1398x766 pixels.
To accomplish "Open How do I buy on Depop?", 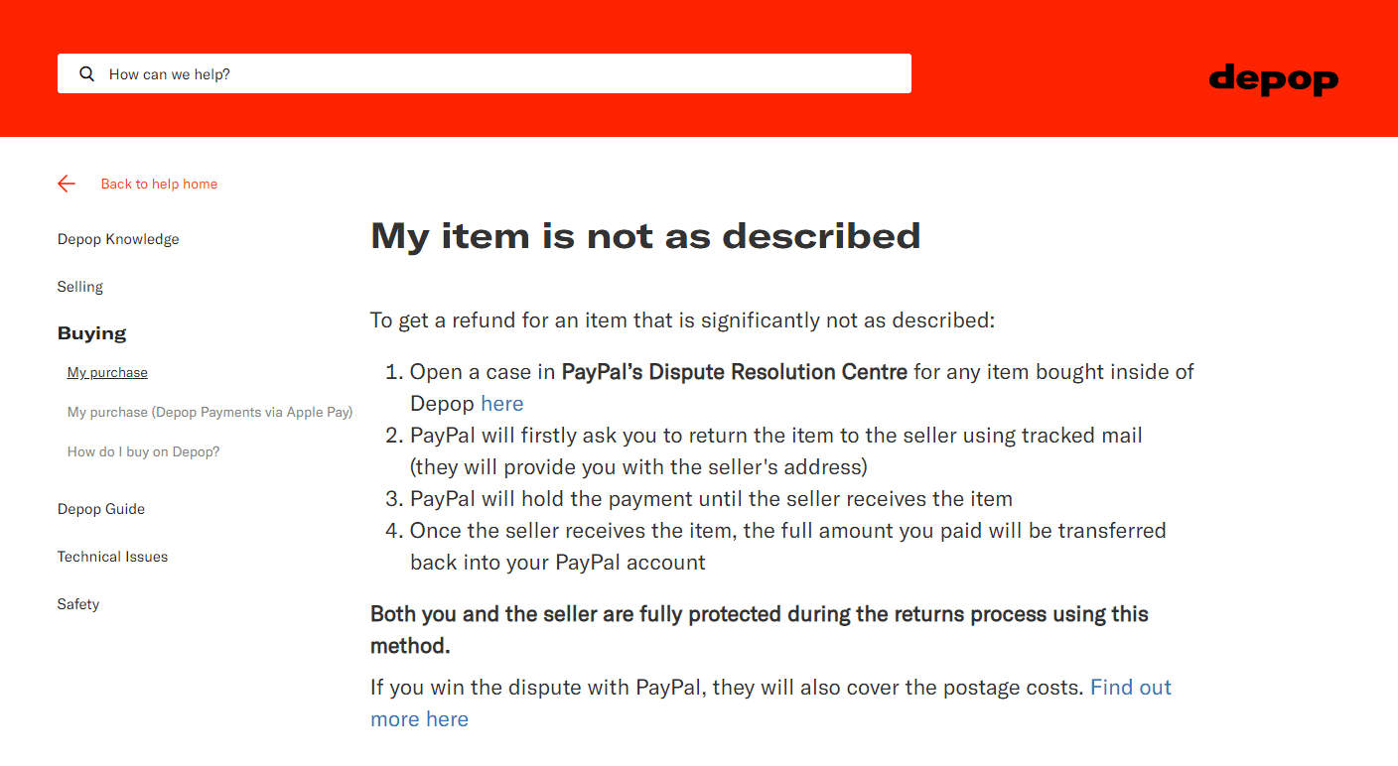I will point(143,451).
